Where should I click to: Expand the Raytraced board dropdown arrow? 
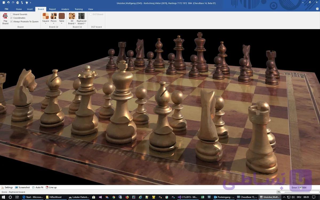(85, 23)
